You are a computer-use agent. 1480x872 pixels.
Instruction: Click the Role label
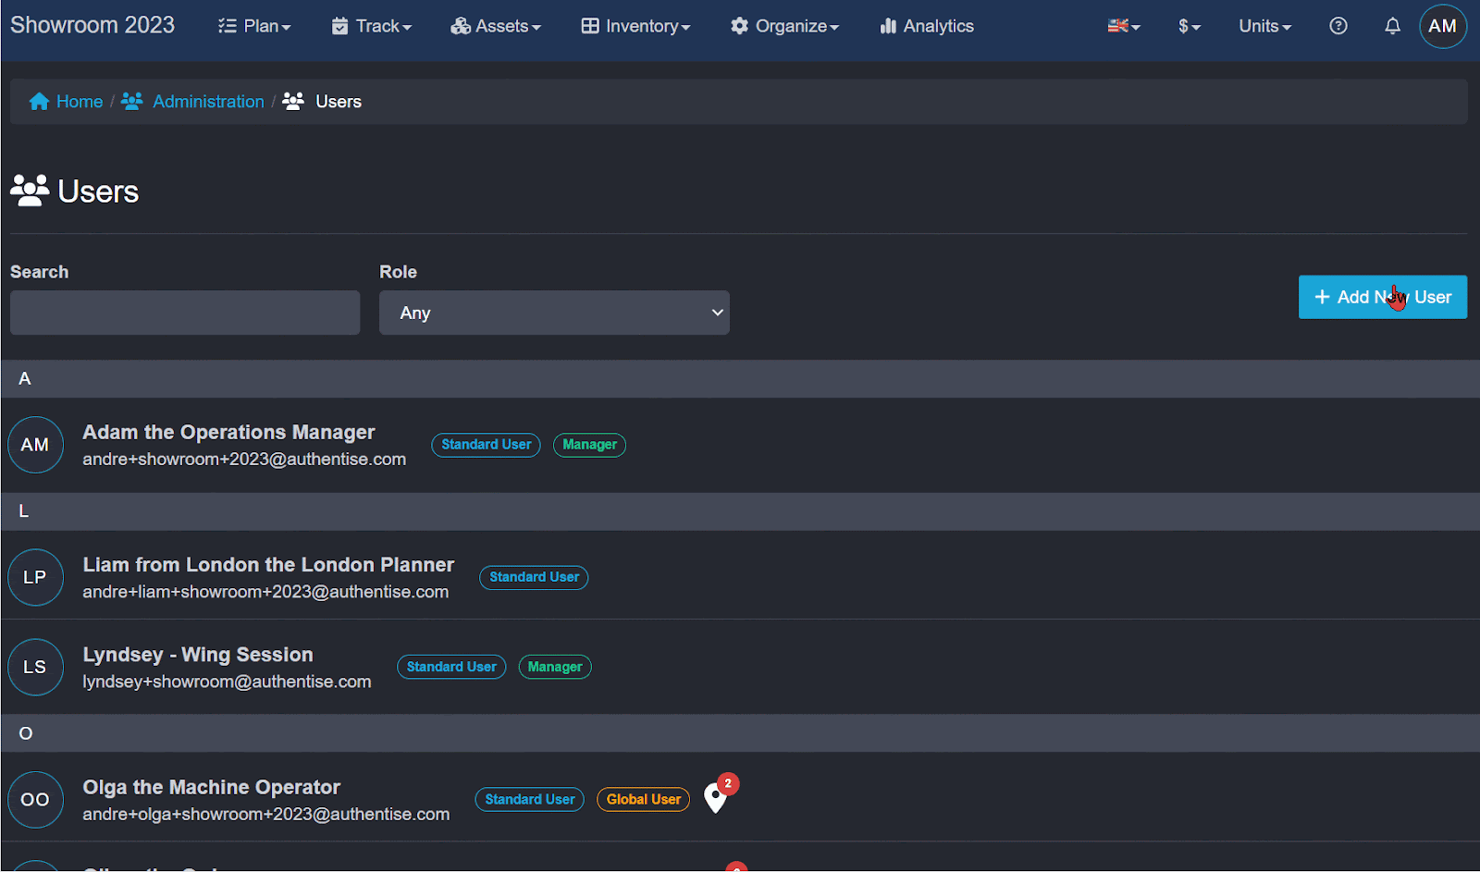click(x=398, y=272)
